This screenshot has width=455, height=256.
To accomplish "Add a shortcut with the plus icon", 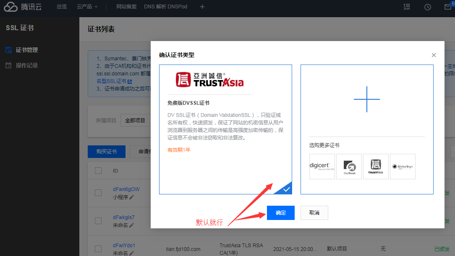I will 202,7.
